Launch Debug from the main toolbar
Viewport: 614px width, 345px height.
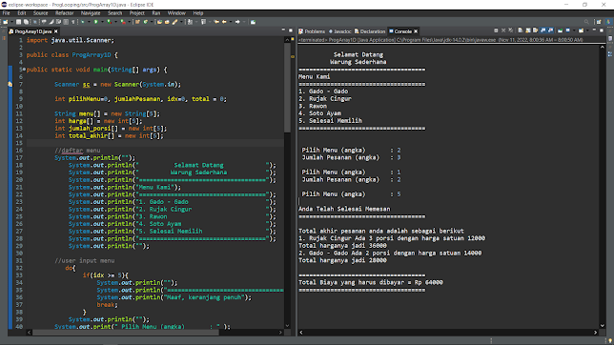[82, 22]
